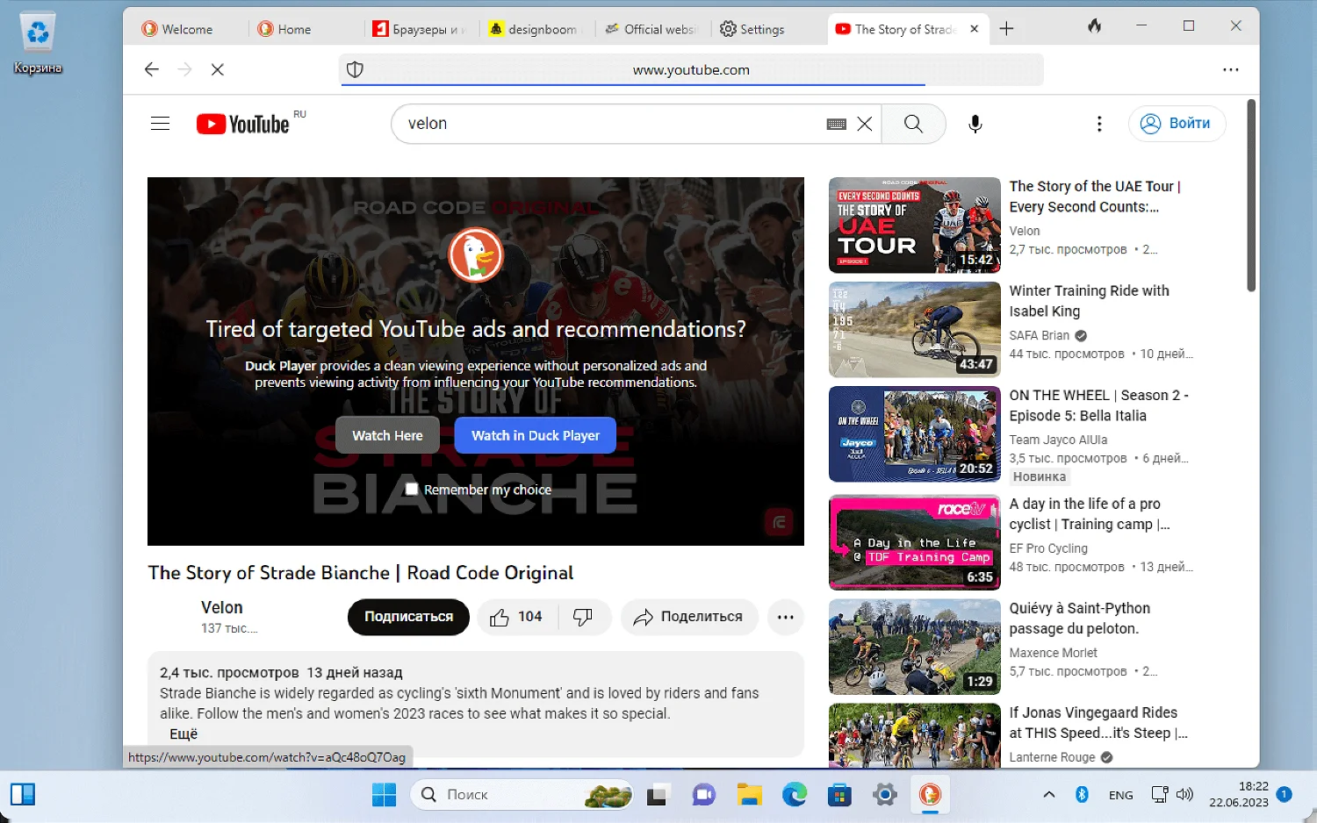Like the Strade Bianche video
The image size is (1317, 823).
(515, 617)
